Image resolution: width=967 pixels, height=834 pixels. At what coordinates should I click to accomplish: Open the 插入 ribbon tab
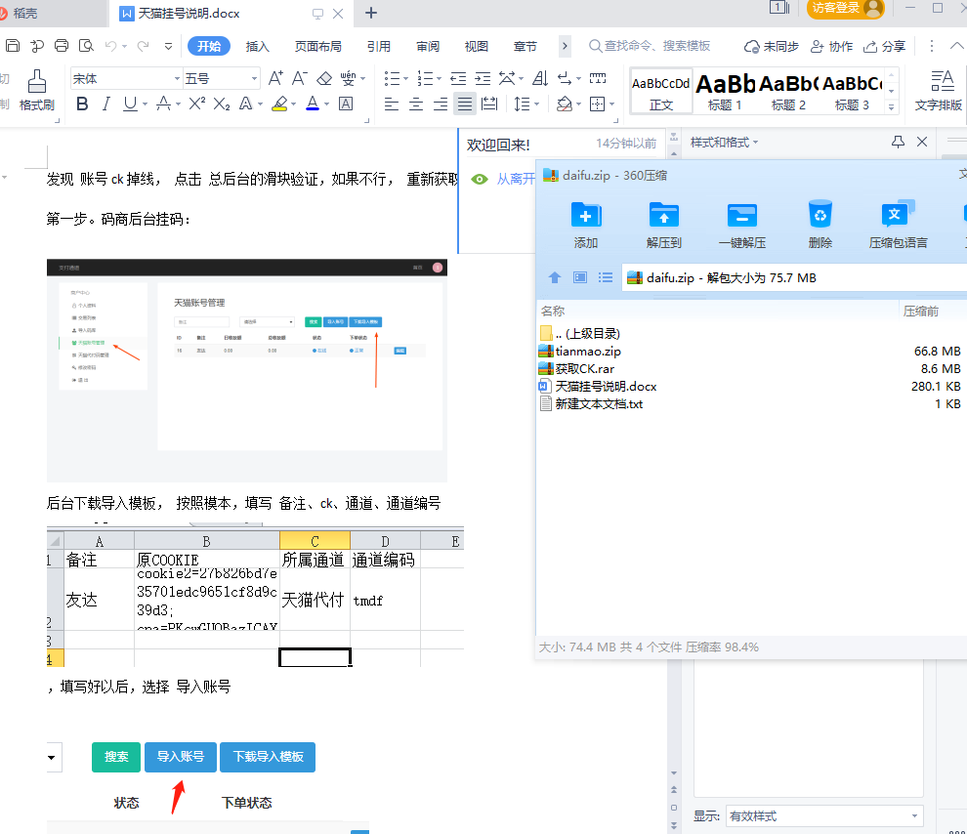point(257,46)
